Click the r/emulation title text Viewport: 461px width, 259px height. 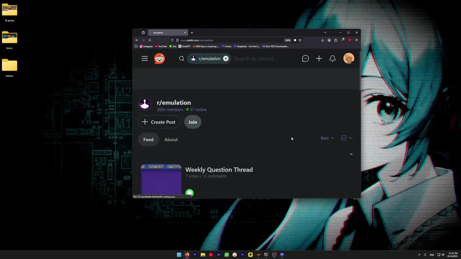click(x=174, y=103)
